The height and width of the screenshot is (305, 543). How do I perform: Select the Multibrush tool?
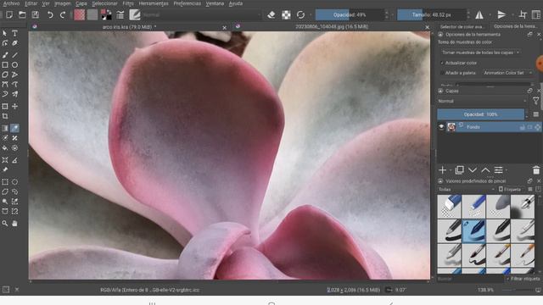pos(15,94)
